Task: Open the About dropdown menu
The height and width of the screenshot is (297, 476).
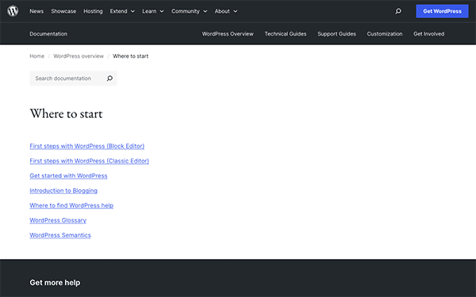Action: (x=226, y=11)
